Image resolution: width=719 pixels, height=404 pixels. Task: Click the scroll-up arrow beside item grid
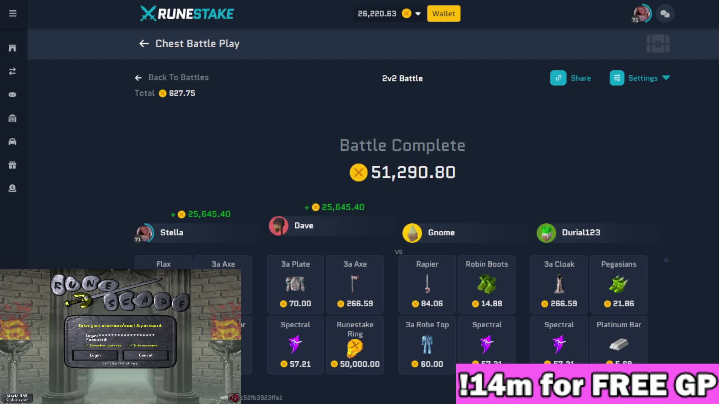(666, 260)
